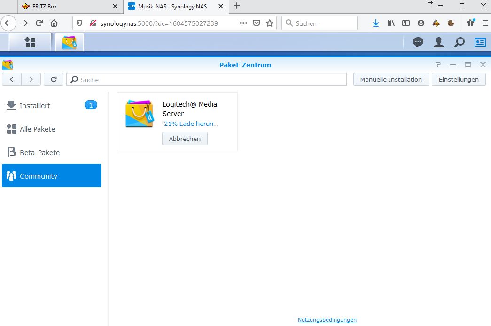Show Alle Pakete category
Viewport: 491px width, 326px height.
52,129
